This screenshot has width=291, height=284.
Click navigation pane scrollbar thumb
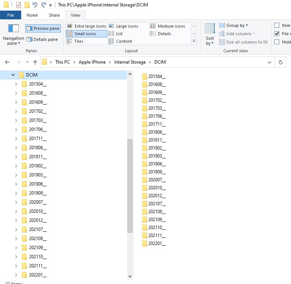(130, 186)
